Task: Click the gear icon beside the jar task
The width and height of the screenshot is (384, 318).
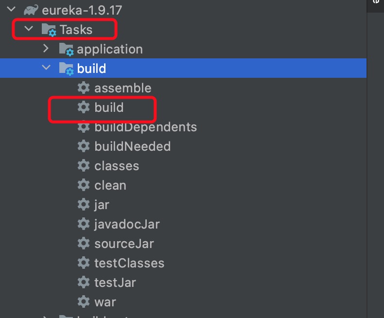Action: tap(84, 204)
